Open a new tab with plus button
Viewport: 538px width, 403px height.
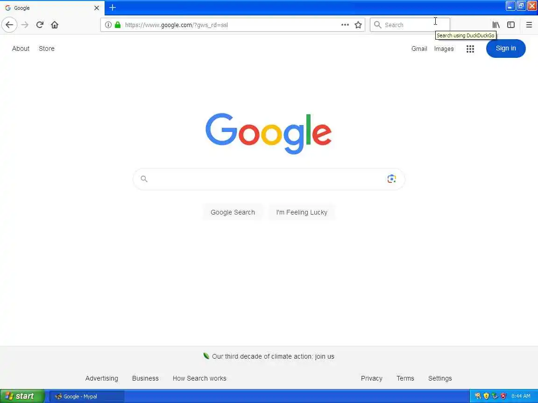pyautogui.click(x=113, y=7)
